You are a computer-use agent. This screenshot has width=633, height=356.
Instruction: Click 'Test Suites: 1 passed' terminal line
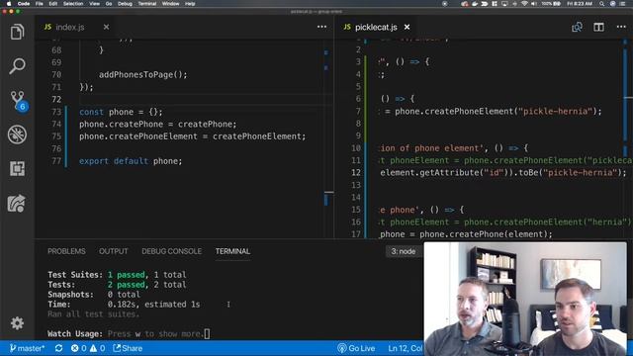click(x=117, y=275)
